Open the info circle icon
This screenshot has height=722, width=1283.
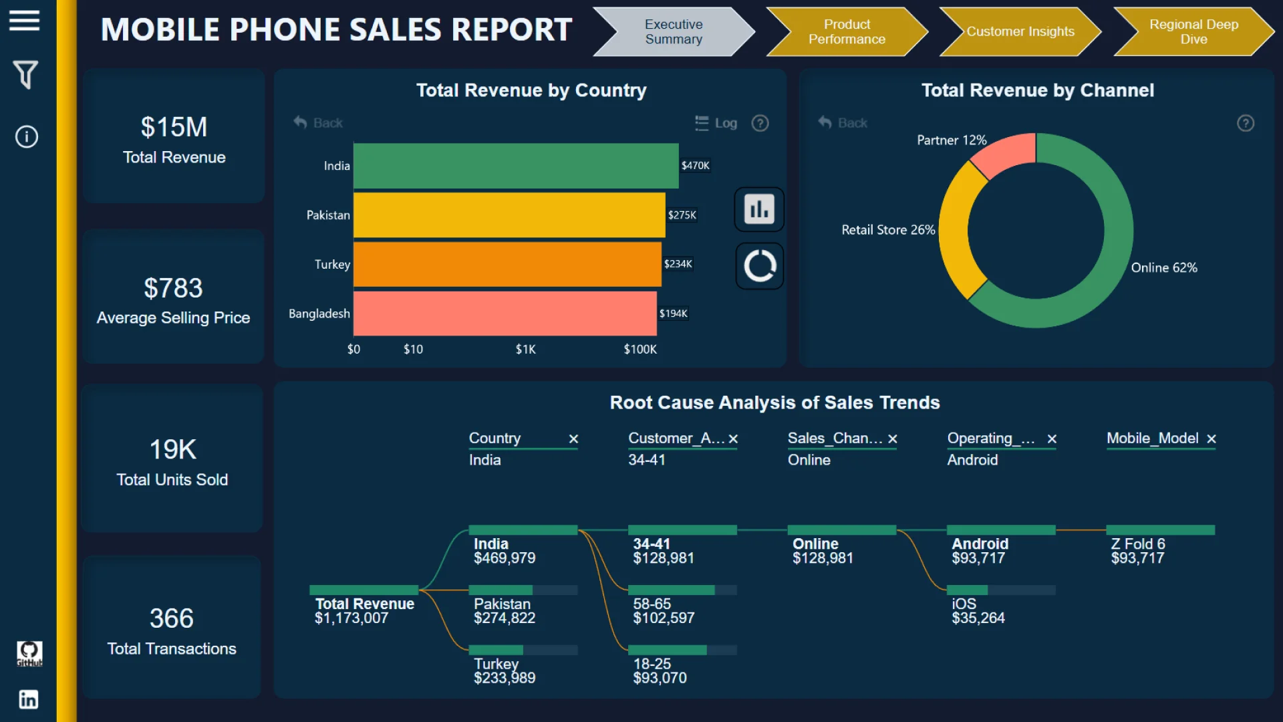27,137
